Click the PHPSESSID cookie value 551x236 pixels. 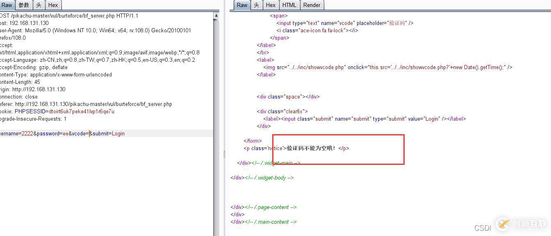pyautogui.click(x=82, y=112)
